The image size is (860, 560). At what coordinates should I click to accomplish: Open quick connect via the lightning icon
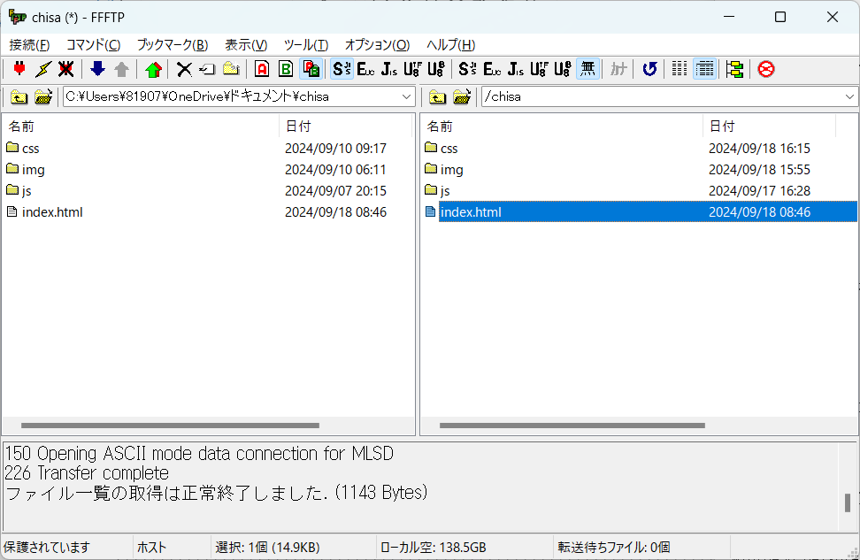click(x=42, y=68)
